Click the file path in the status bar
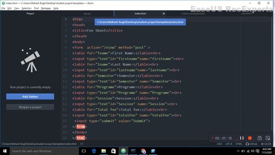 tap(39, 144)
